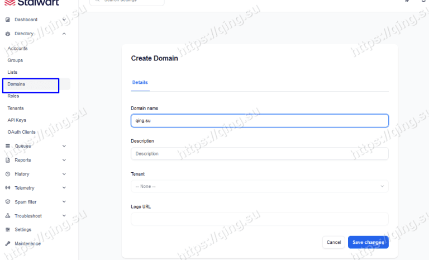The width and height of the screenshot is (429, 260).
Task: Click the Save changes button
Action: pos(368,242)
